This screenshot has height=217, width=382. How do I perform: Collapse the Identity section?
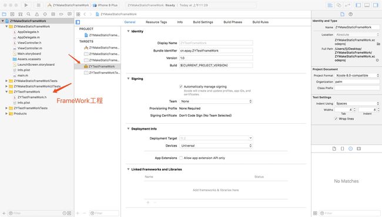(128, 31)
